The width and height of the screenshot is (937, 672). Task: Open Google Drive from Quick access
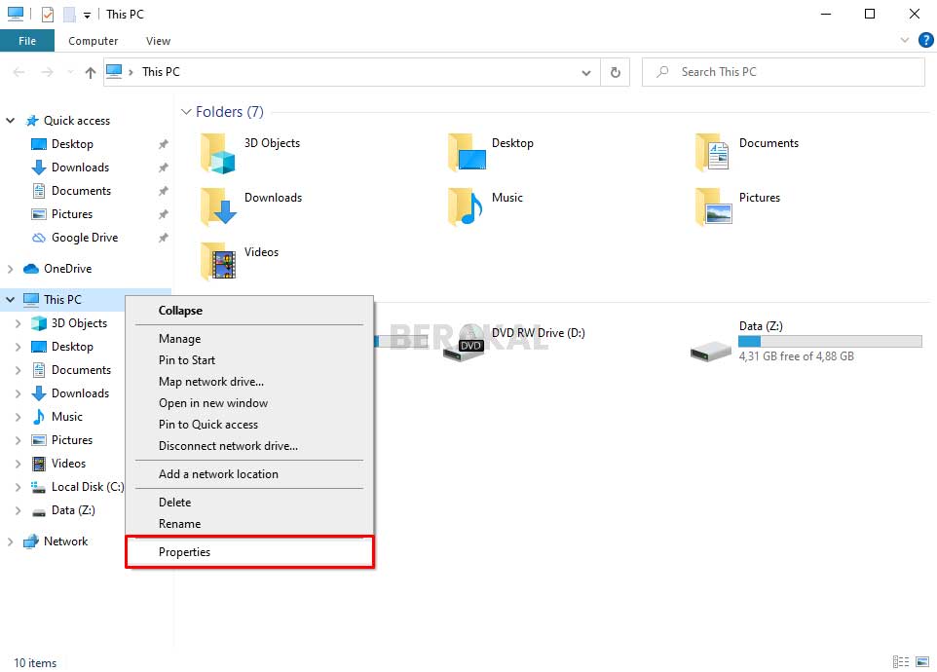tap(87, 237)
